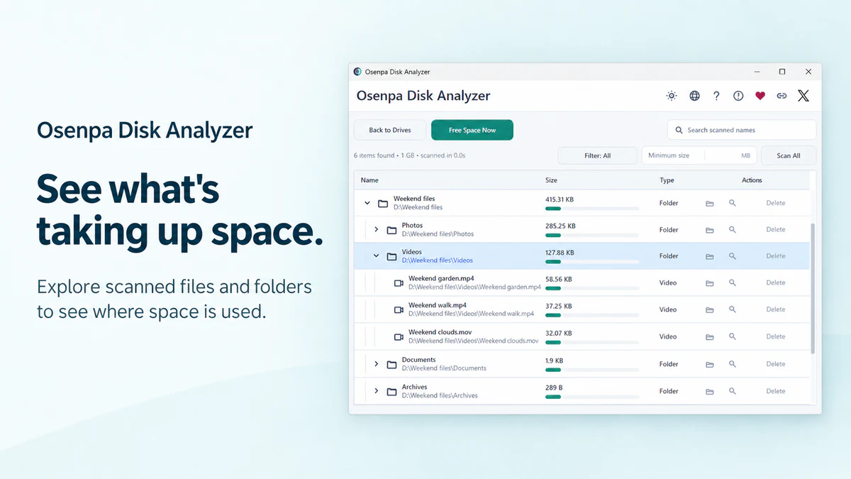
Task: Maximize the Osenpa Disk Analyzer window
Action: tap(782, 72)
